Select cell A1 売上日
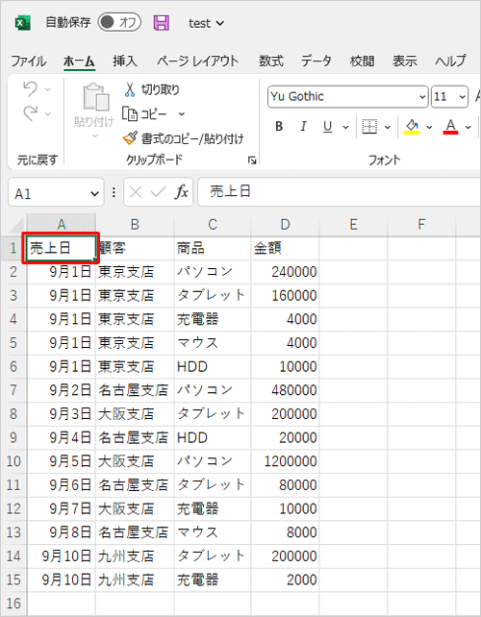 click(61, 248)
